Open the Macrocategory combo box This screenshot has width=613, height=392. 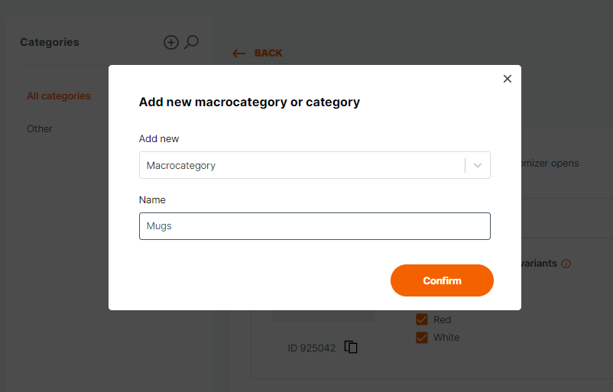[314, 165]
